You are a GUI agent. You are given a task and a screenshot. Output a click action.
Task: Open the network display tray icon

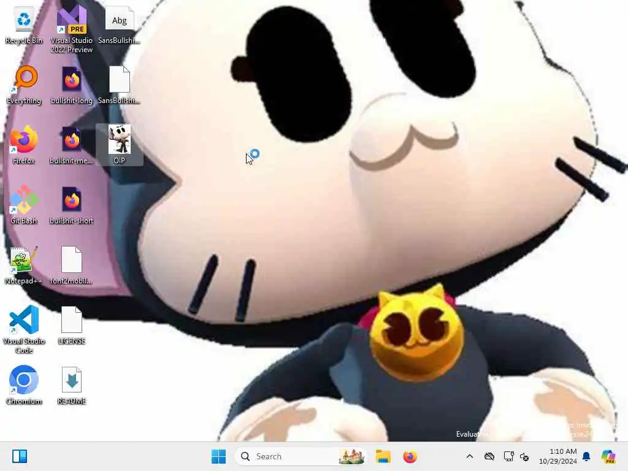point(508,456)
